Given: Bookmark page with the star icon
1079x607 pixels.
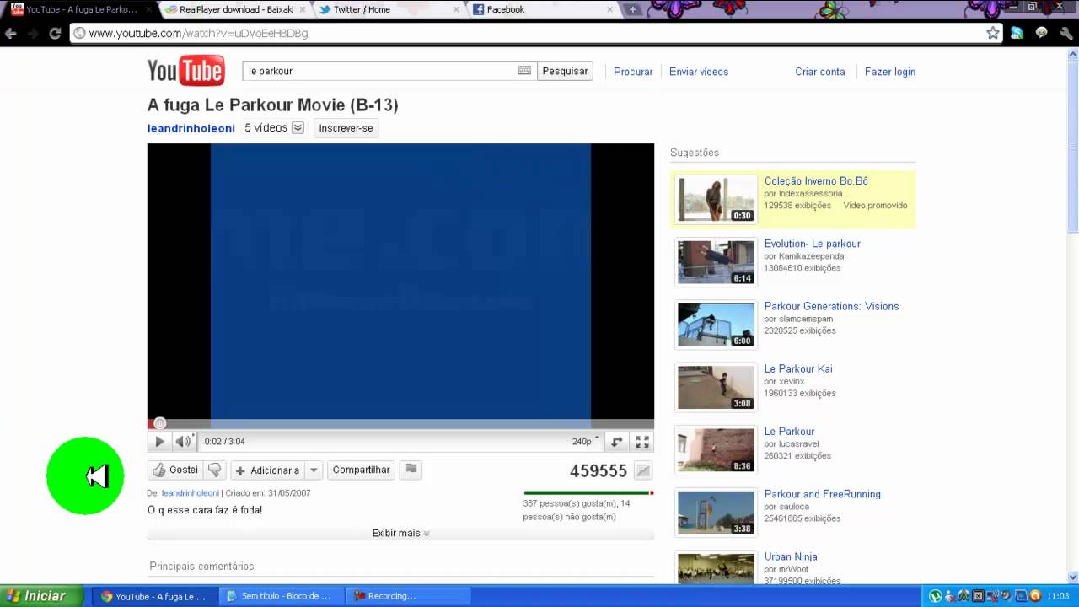Looking at the screenshot, I should 993,33.
